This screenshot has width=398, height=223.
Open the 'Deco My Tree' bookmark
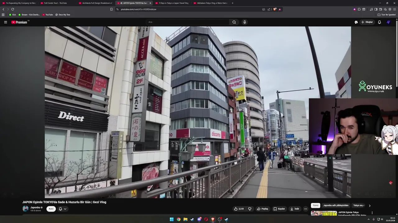point(62,15)
